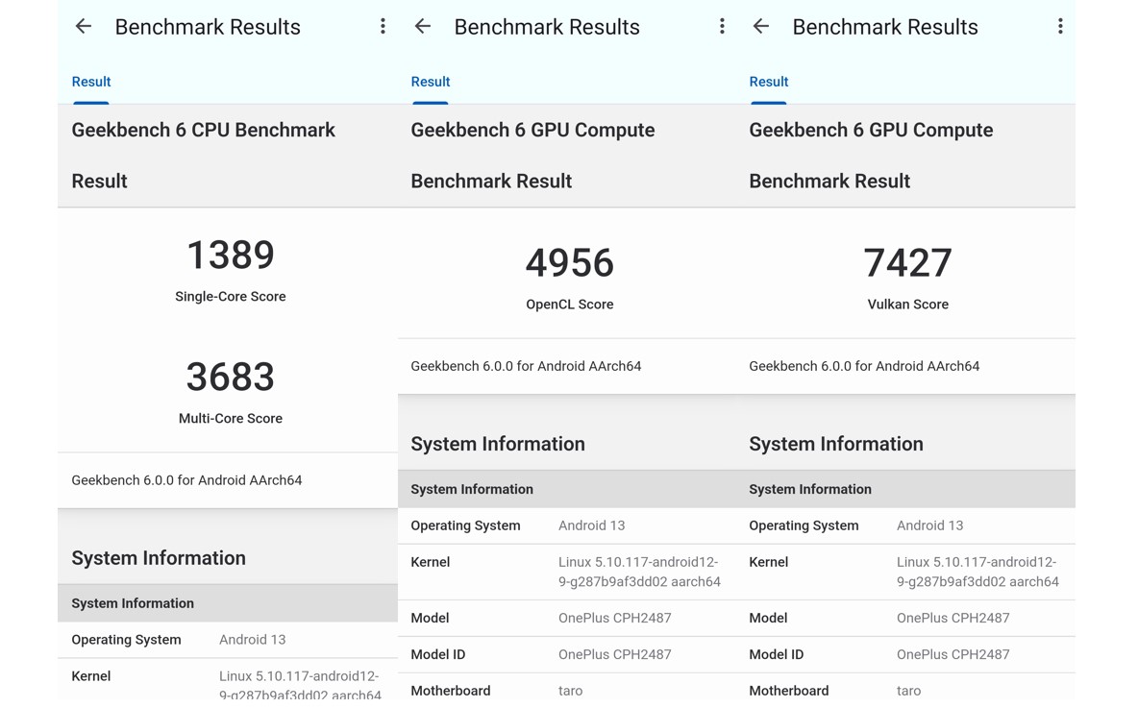Click gray System Information row in Vulkan panel

click(x=905, y=490)
